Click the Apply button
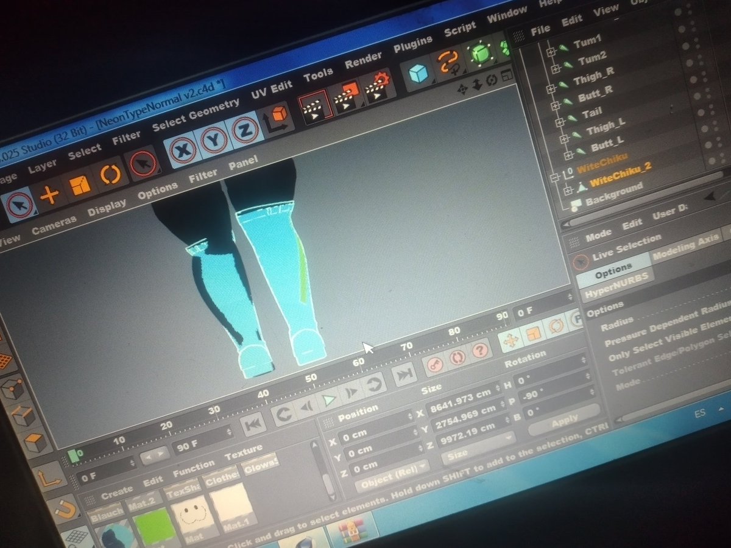 pyautogui.click(x=564, y=420)
